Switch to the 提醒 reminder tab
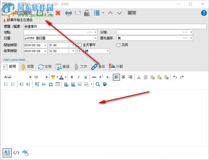The width and height of the screenshot is (209, 160). click(x=27, y=67)
